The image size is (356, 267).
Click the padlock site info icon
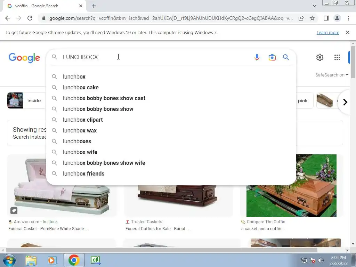(44, 18)
